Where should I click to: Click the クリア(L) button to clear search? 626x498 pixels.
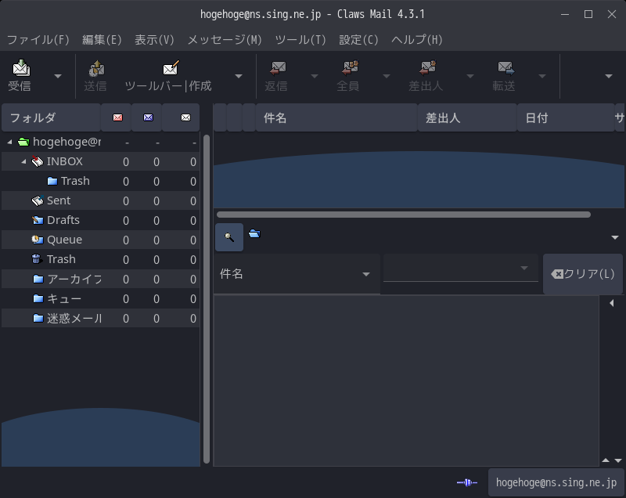point(582,275)
